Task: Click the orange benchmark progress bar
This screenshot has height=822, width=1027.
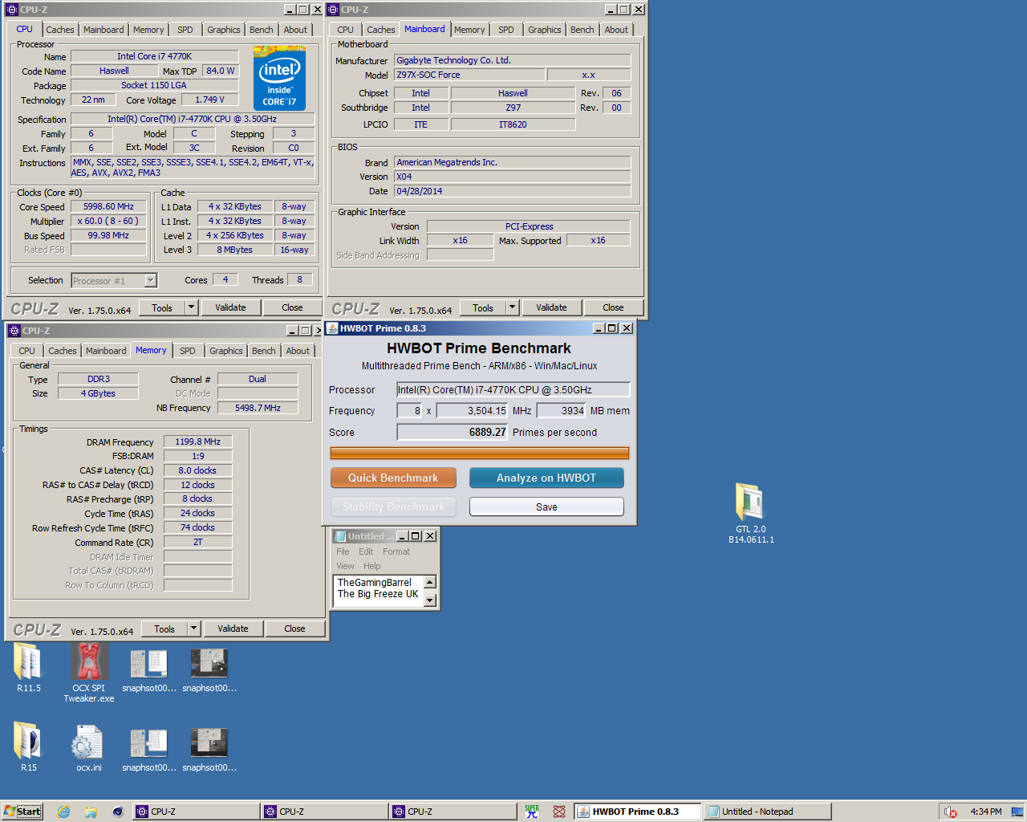Action: [480, 453]
